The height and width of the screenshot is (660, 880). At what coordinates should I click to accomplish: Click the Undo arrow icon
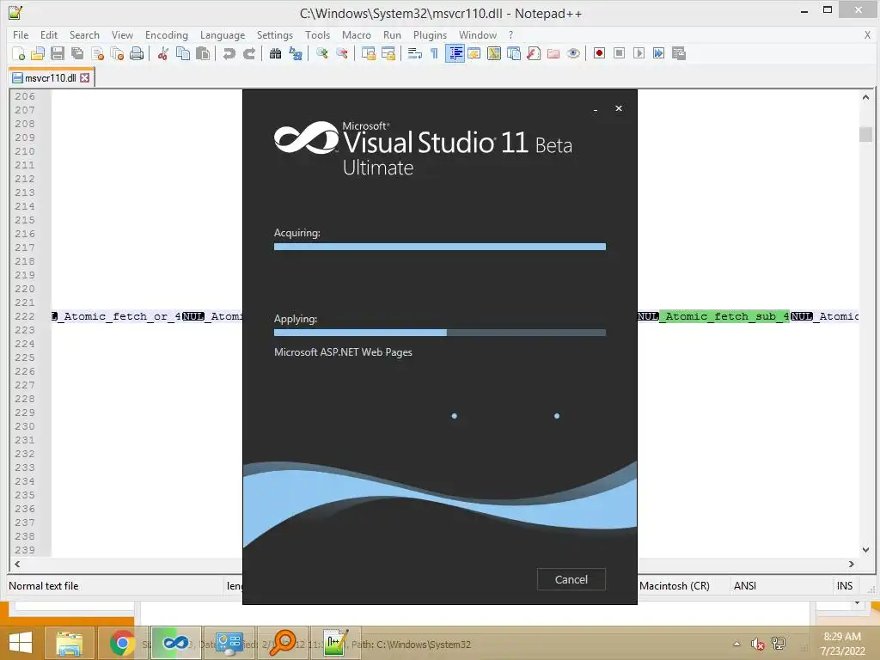point(229,53)
